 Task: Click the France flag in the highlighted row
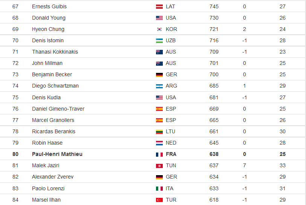(x=159, y=154)
